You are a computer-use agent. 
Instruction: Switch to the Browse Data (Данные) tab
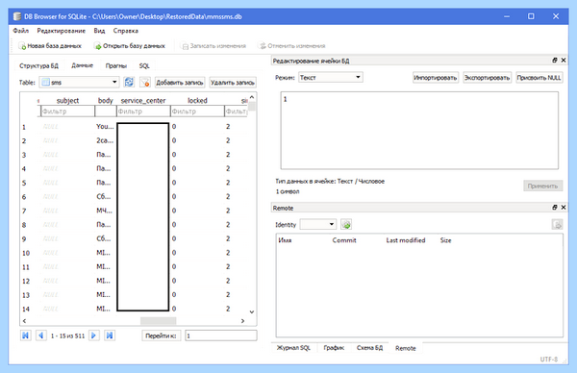(82, 65)
